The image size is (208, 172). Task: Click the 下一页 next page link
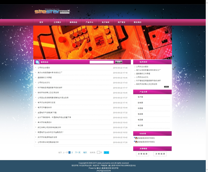click(x=78, y=152)
